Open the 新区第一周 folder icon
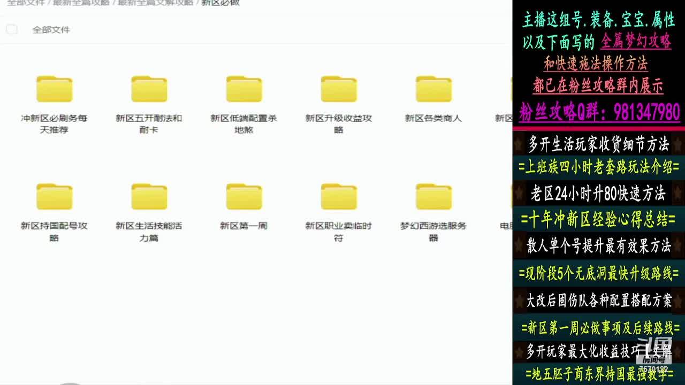 pos(243,196)
